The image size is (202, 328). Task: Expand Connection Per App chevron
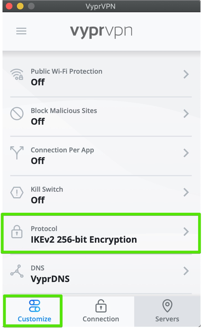pos(186,153)
